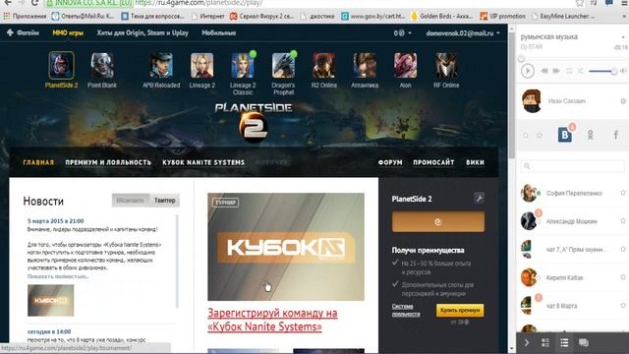Open the ПРОМОСАЙТ link
Screen dimensions: 629x354
tap(433, 162)
